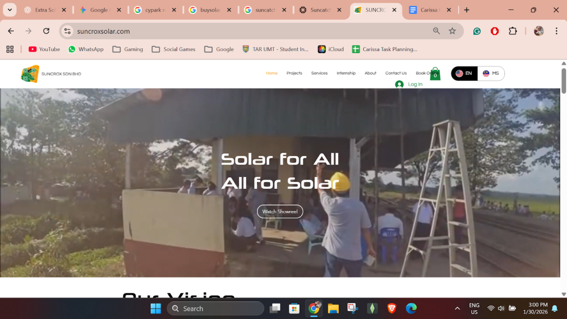This screenshot has width=567, height=319.
Task: Show hidden system tray icons chevron
Action: pos(457,308)
